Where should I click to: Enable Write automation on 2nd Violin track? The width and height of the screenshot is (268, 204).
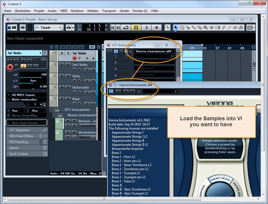(93, 69)
